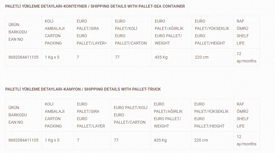Select layer value 7 in sea container table
This screenshot has height=153, width=275.
pos(78,57)
